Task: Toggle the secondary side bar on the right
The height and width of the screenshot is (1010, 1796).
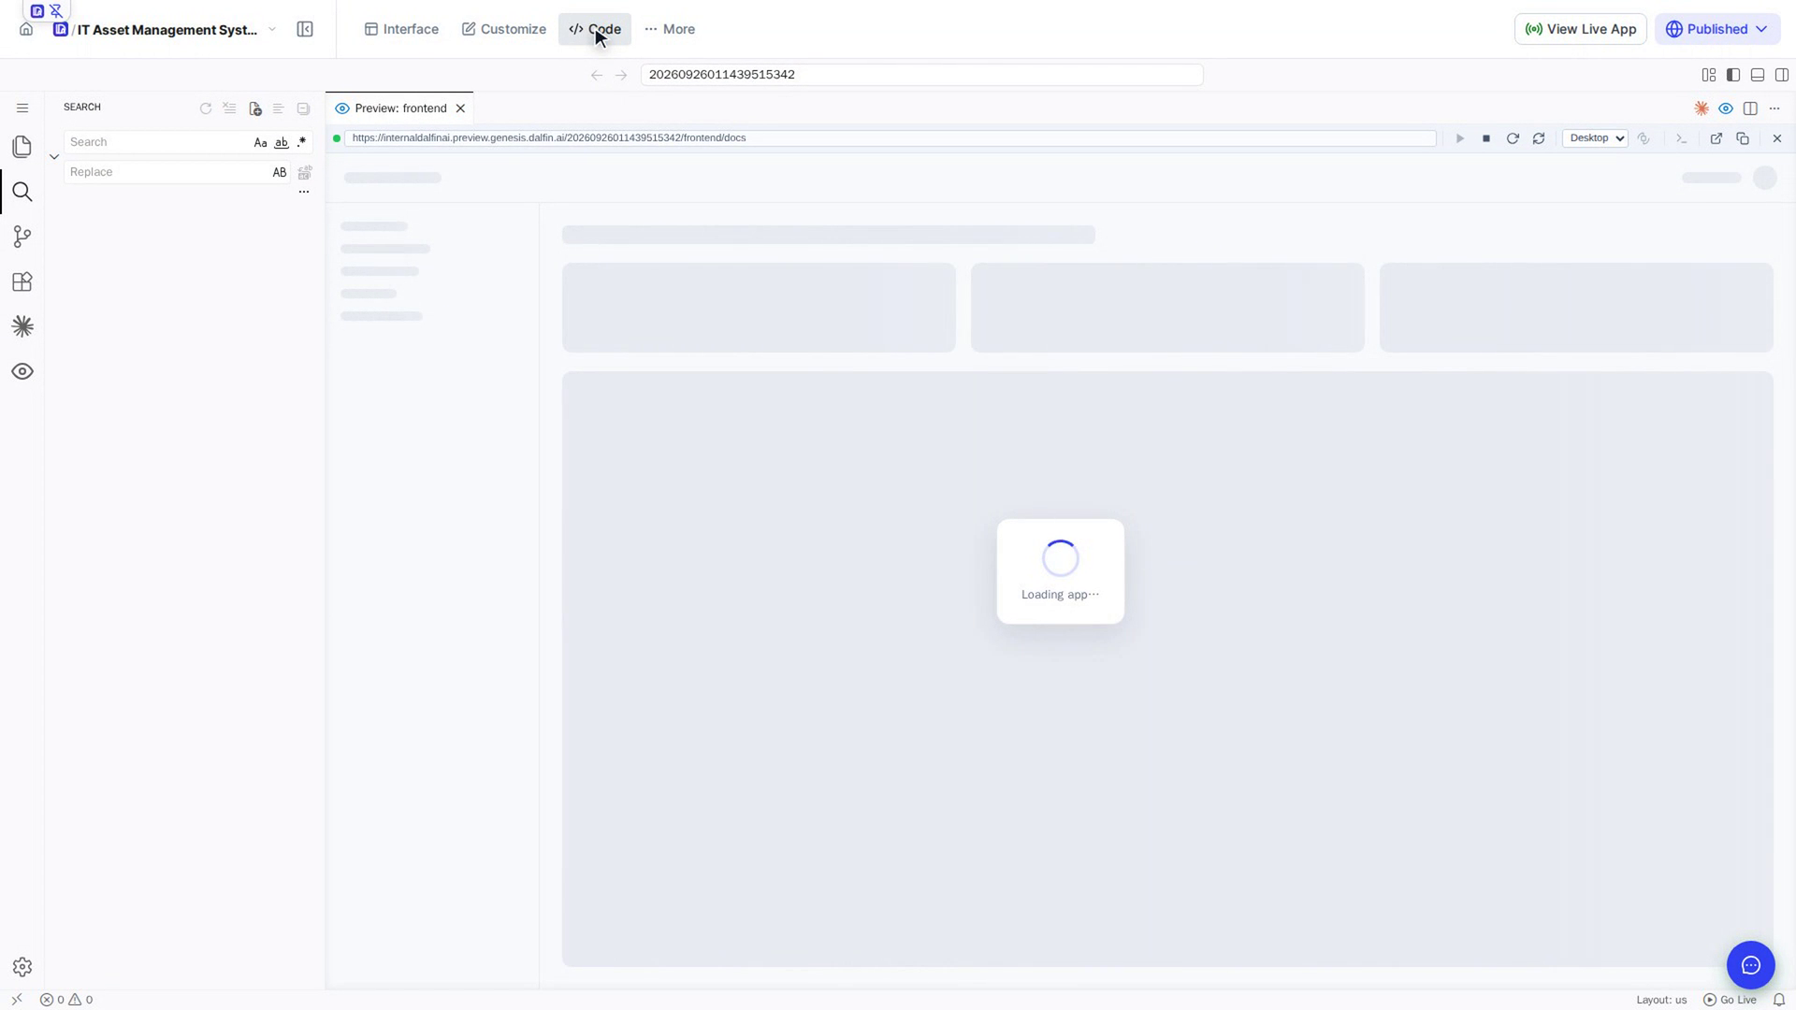Action: (1782, 75)
